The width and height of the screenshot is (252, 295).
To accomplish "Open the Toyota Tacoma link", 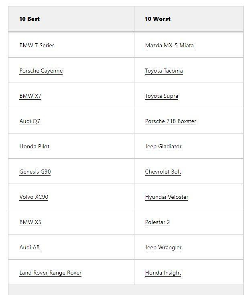I will tap(164, 71).
